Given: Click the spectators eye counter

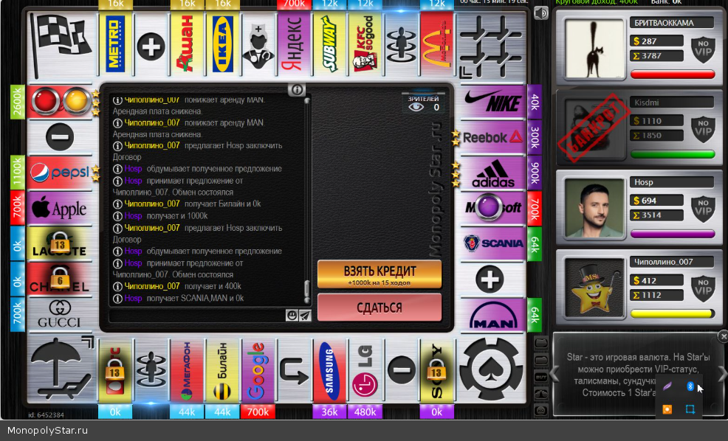Looking at the screenshot, I should point(423,104).
